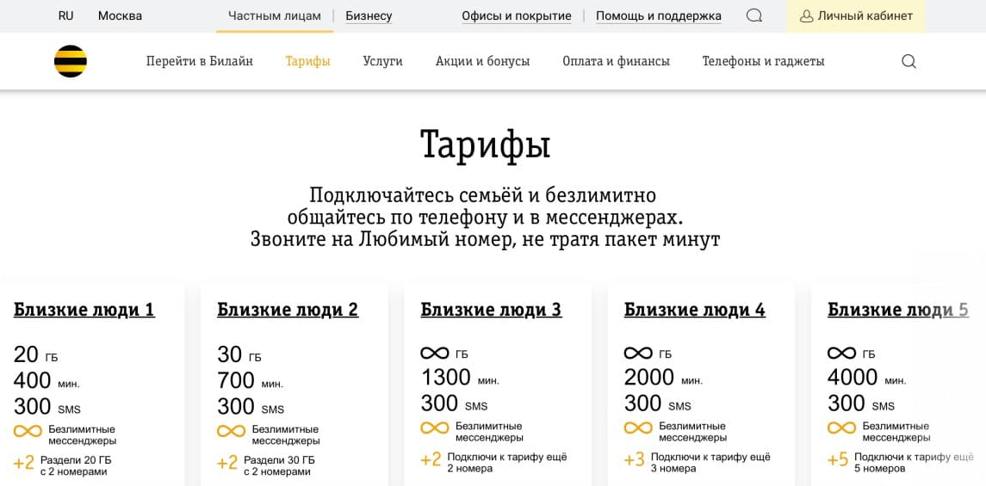Click '30 ГБ' in Близкие люди 2
The height and width of the screenshot is (486, 986).
click(239, 354)
